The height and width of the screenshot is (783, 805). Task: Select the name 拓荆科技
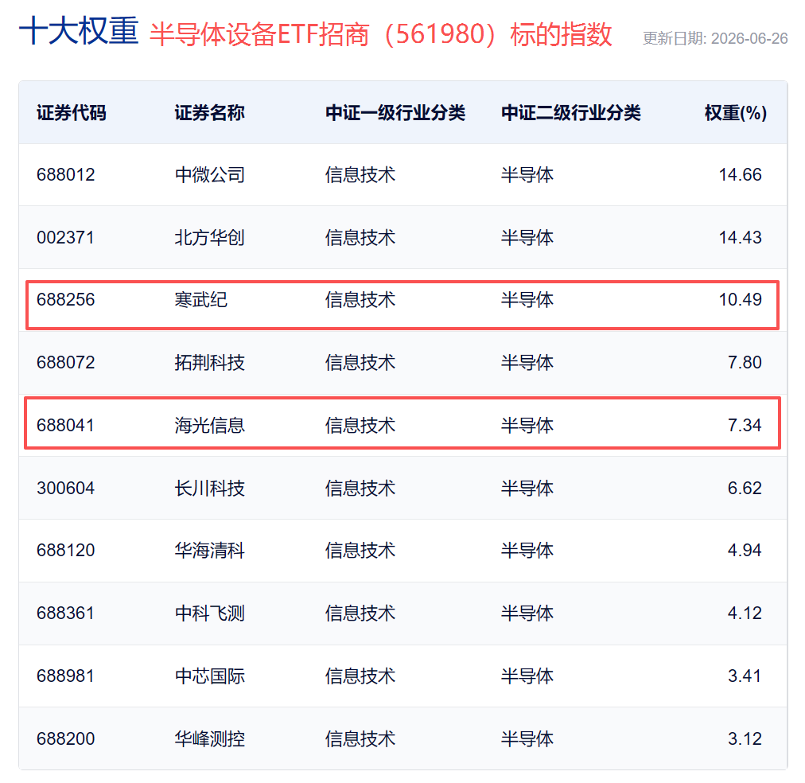[x=209, y=363]
